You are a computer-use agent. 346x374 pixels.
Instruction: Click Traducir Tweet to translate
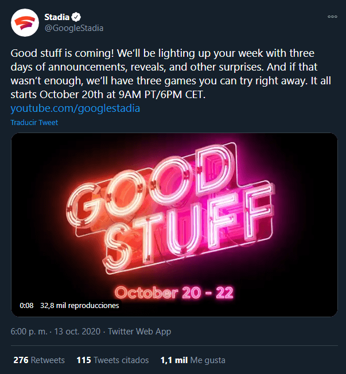[x=34, y=123]
